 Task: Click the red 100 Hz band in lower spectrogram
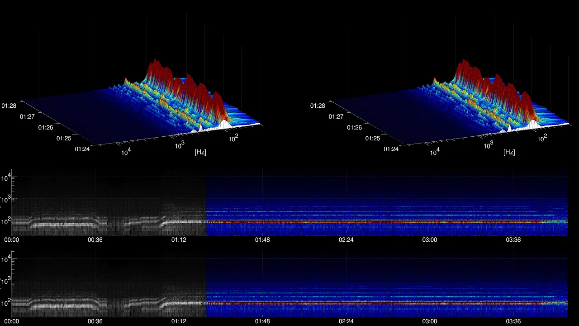point(387,303)
